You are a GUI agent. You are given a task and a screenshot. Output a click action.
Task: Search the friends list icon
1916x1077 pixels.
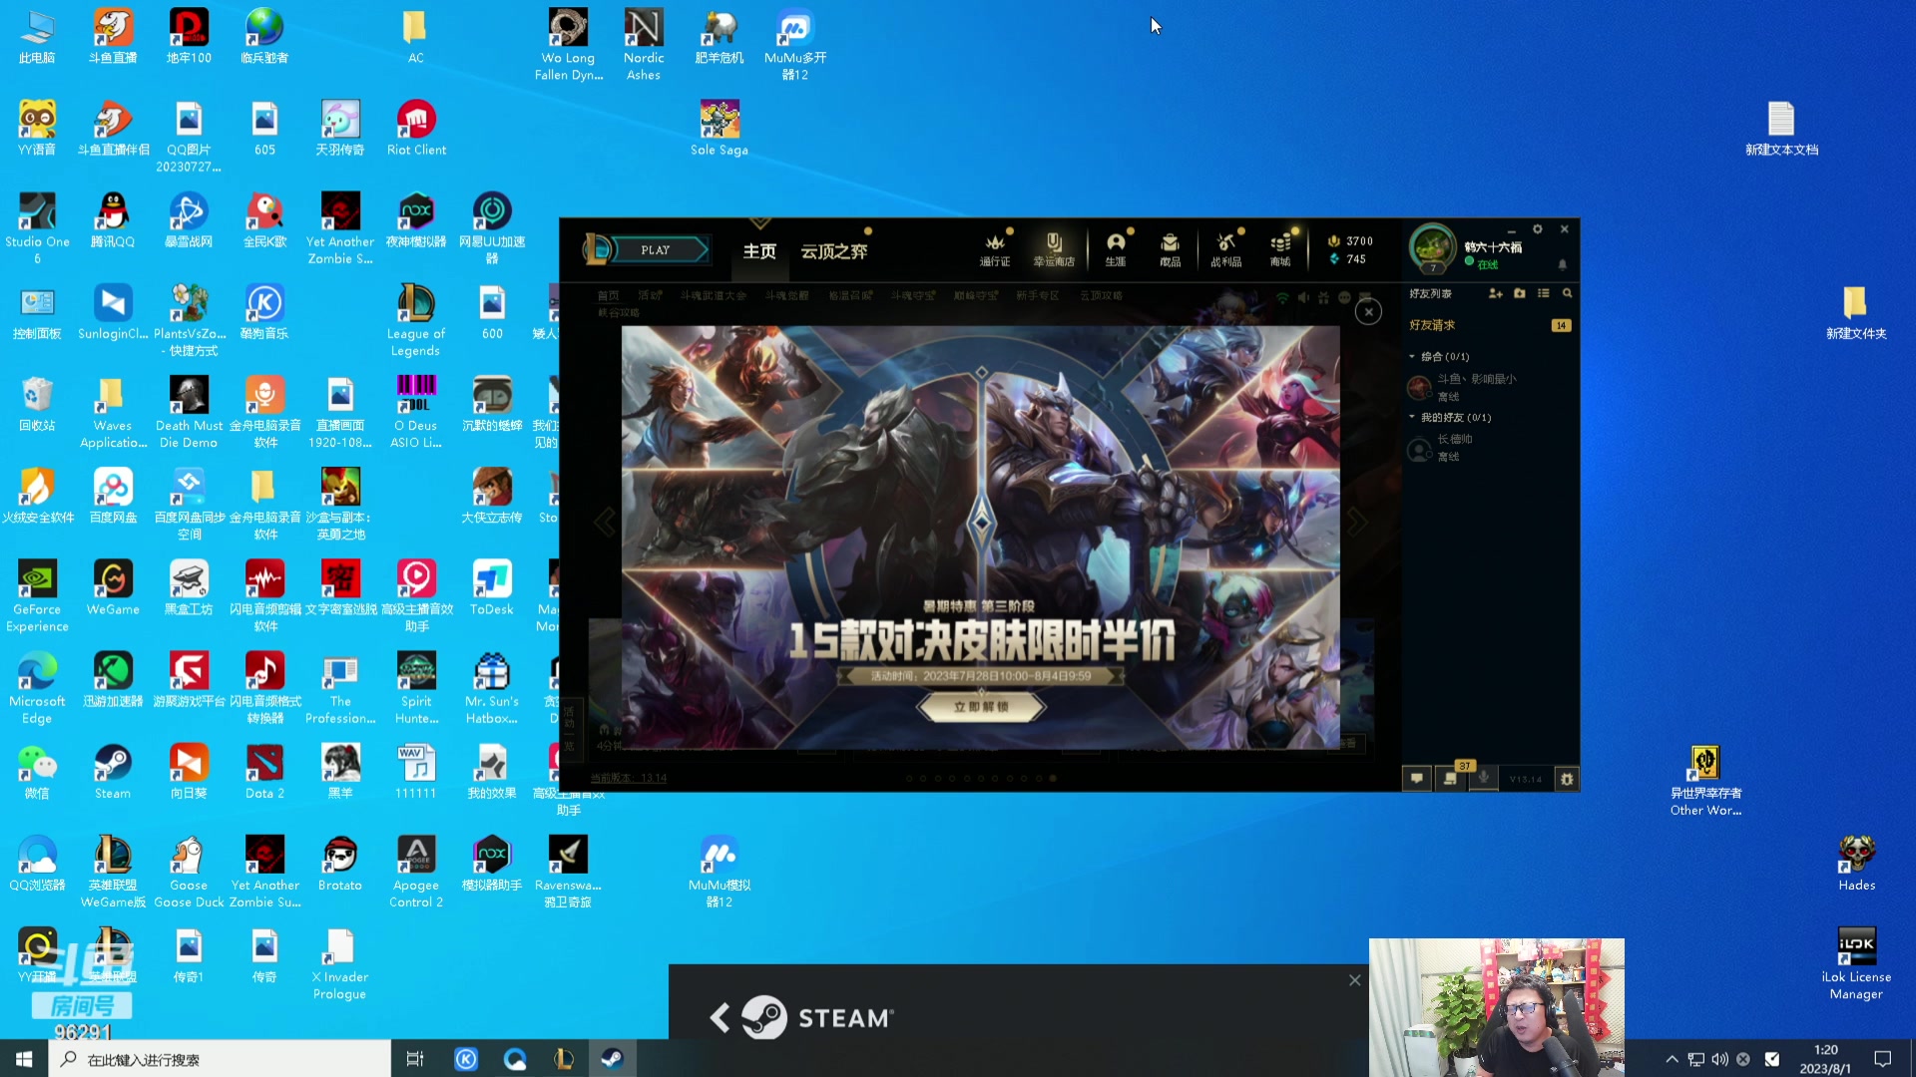(1567, 293)
